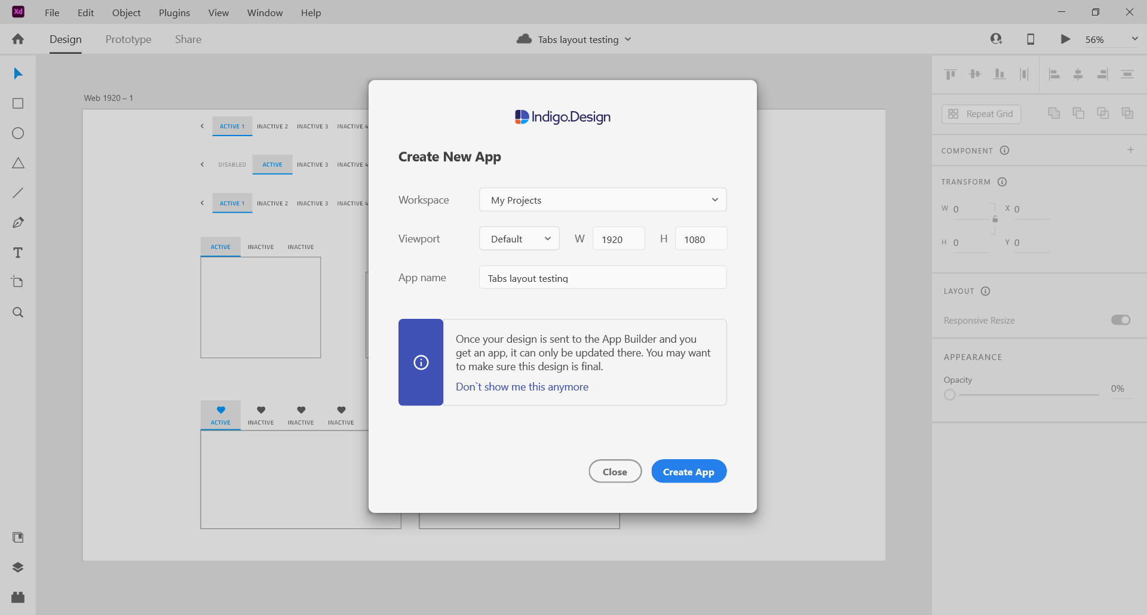Viewport: 1147px width, 615px height.
Task: Open the Viewport Default dropdown
Action: (x=519, y=238)
